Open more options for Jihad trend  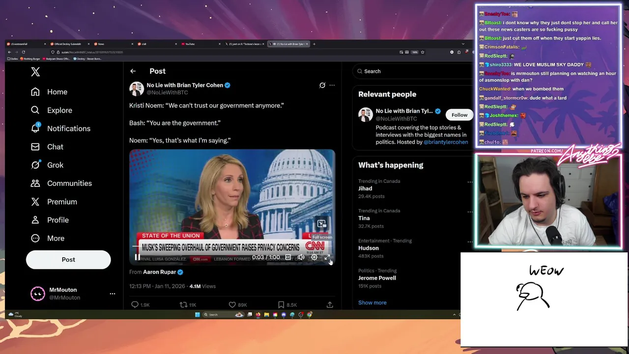pos(470,182)
